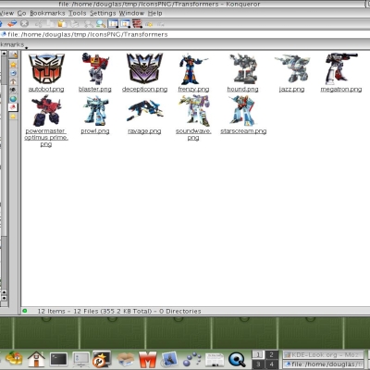Select blaster.png robot thumbnail
Image resolution: width=370 pixels, height=370 pixels.
95,68
